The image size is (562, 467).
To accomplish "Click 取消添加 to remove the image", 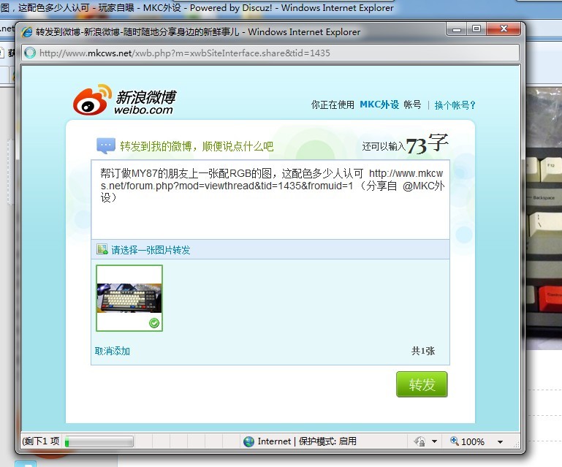I will [113, 351].
